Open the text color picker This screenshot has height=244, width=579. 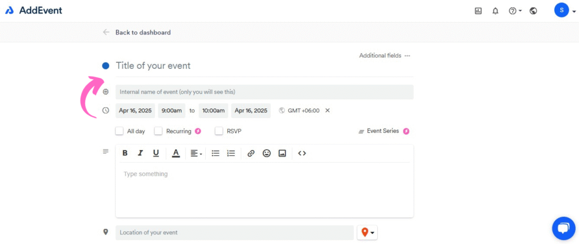click(x=176, y=153)
